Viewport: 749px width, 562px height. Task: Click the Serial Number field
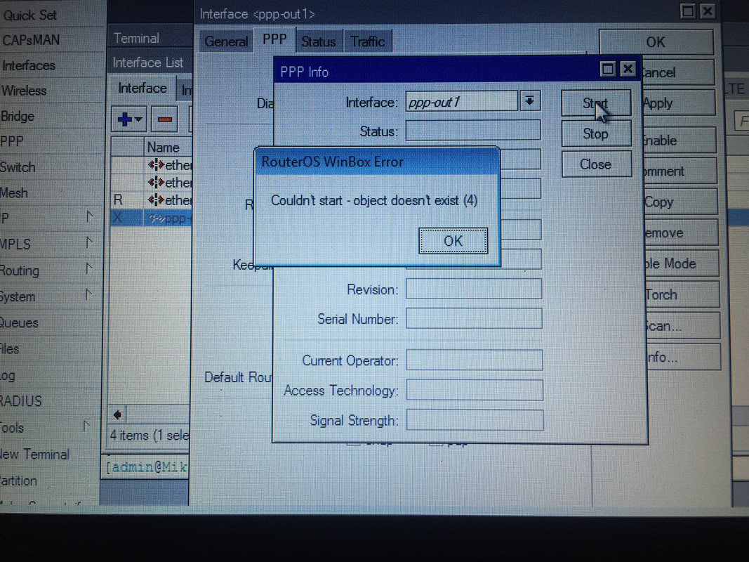(x=474, y=319)
